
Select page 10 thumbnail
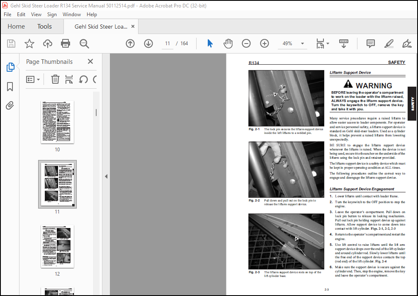(57, 122)
